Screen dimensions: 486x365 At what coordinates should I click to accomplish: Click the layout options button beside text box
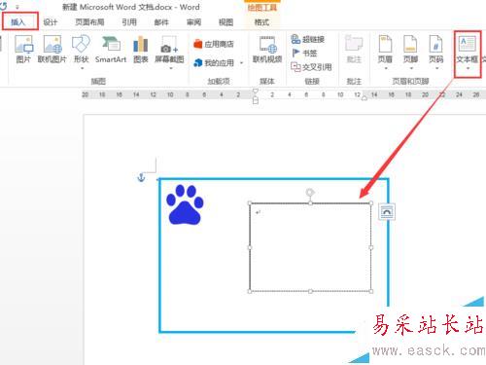click(x=387, y=212)
